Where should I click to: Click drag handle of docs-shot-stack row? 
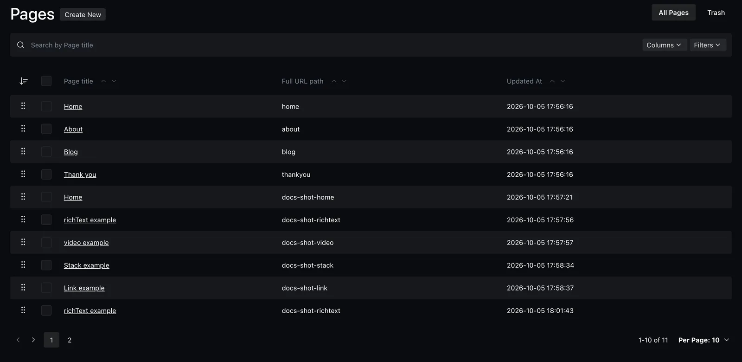[x=23, y=265]
